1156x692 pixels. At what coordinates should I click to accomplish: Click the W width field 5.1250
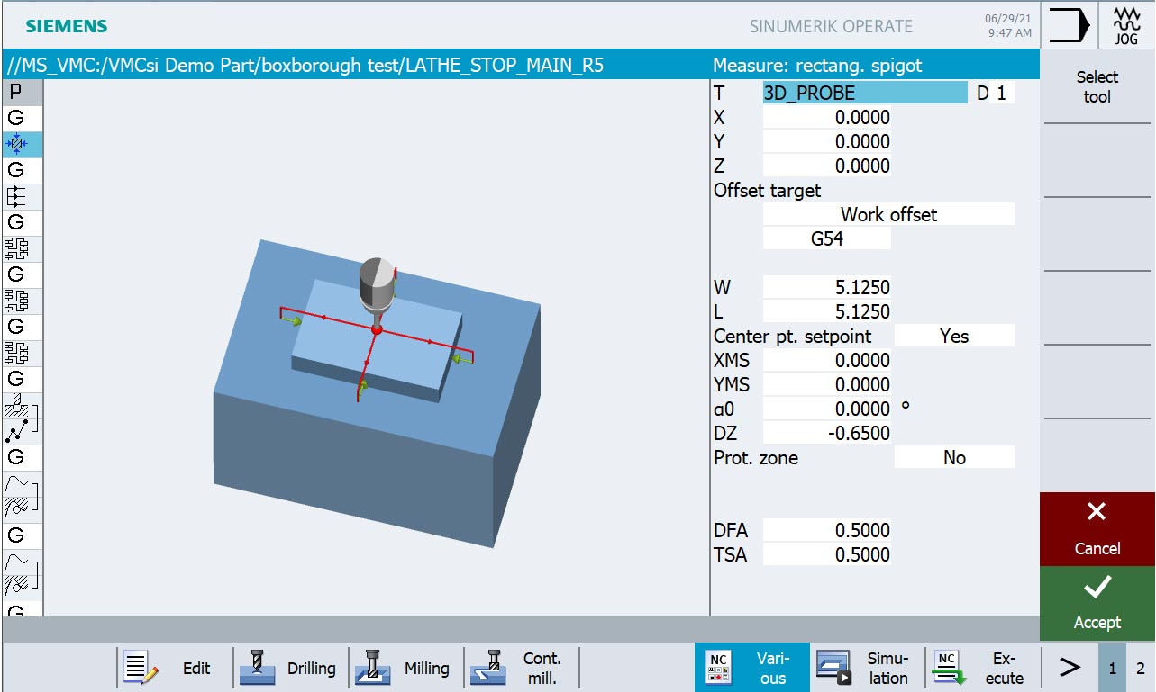826,287
